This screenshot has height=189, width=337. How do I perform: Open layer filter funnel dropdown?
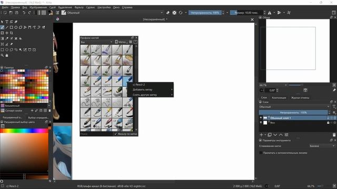pyautogui.click(x=334, y=107)
